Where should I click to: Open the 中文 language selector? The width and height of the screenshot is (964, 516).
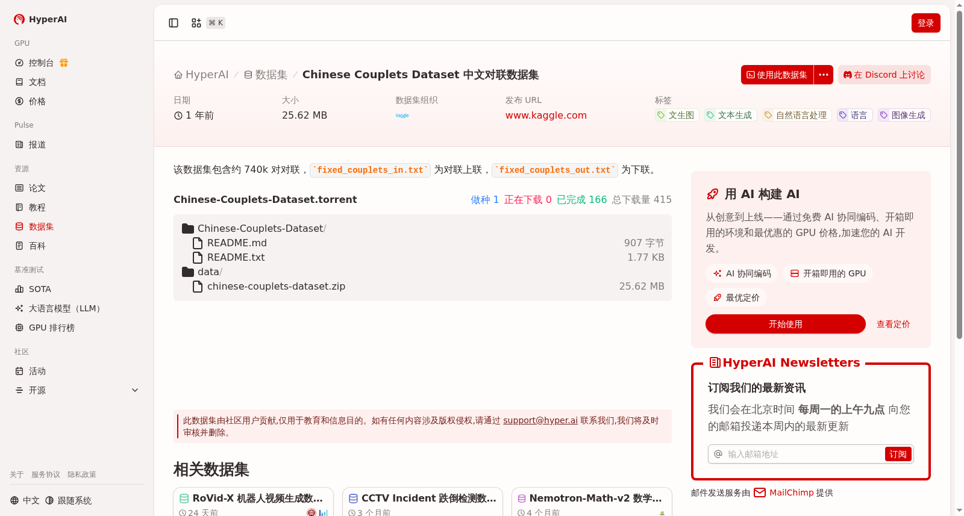[x=25, y=500]
